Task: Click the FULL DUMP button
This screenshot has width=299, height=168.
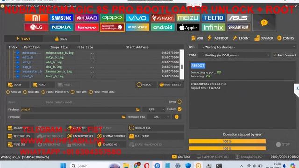Action: pos(156,136)
